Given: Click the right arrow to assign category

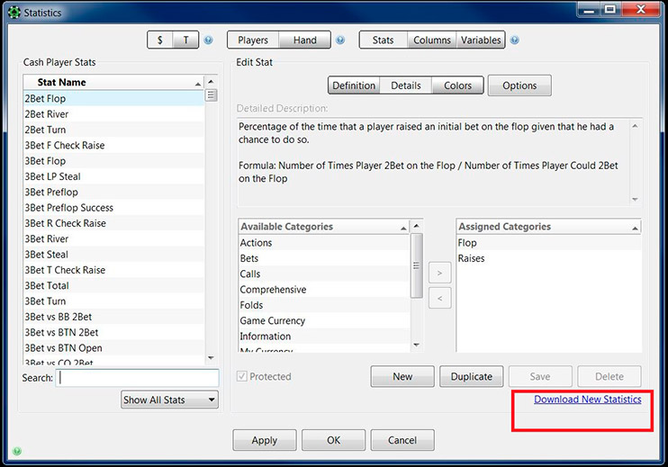Looking at the screenshot, I should tap(439, 271).
